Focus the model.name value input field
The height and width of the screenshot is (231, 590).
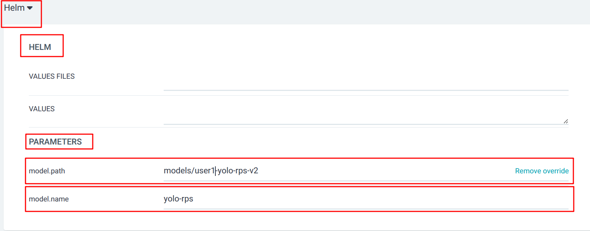pyautogui.click(x=366, y=199)
